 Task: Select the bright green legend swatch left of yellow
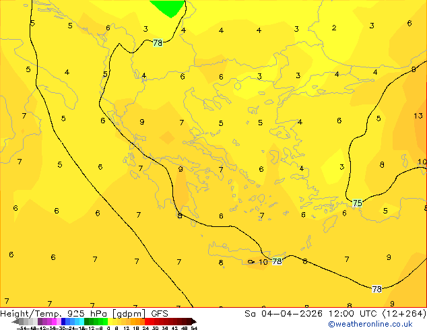[x=105, y=321]
